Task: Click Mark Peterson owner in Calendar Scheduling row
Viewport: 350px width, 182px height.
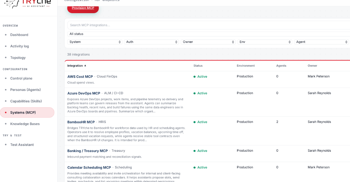Action: click(319, 167)
